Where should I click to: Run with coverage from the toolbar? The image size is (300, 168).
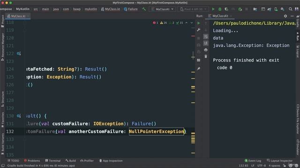pyautogui.click(x=226, y=9)
